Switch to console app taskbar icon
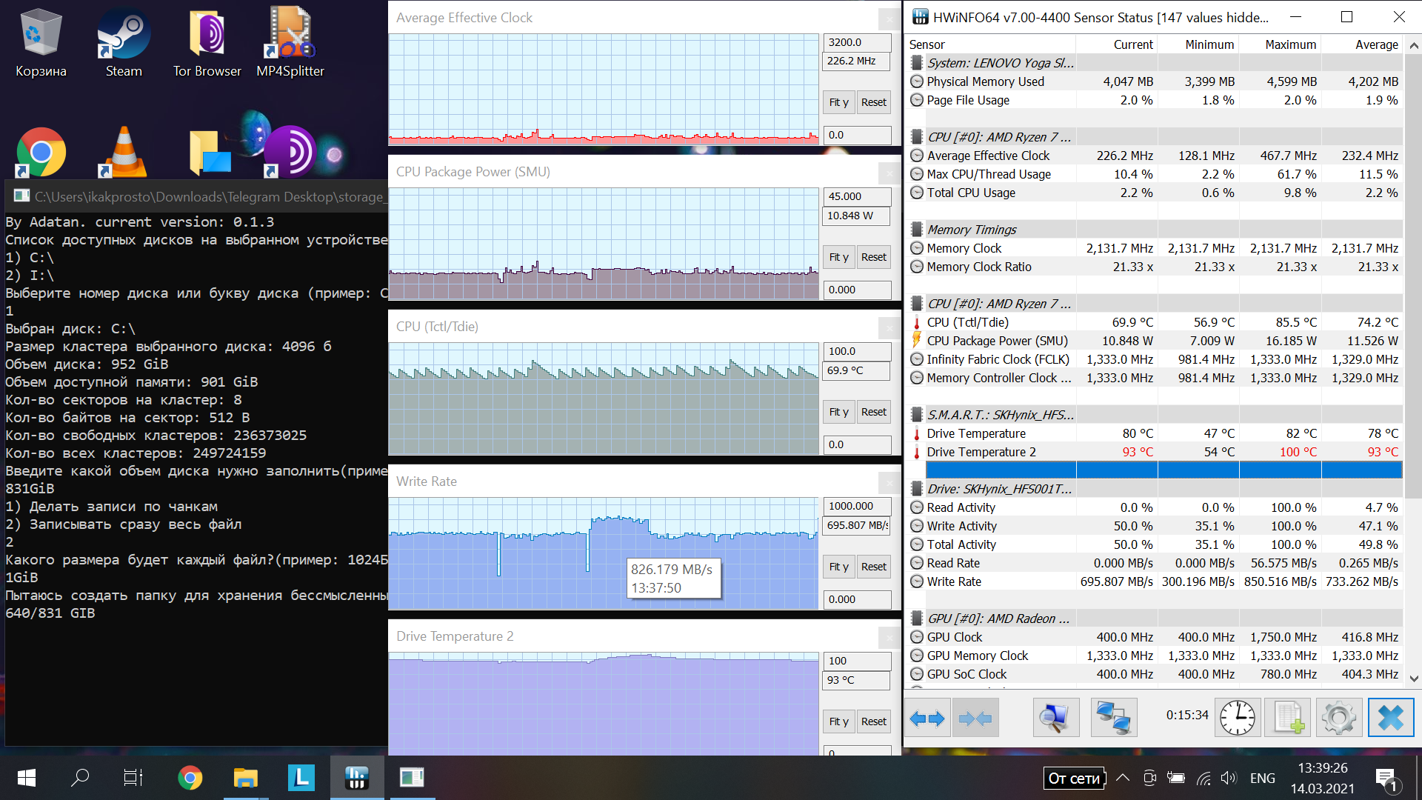 tap(412, 778)
